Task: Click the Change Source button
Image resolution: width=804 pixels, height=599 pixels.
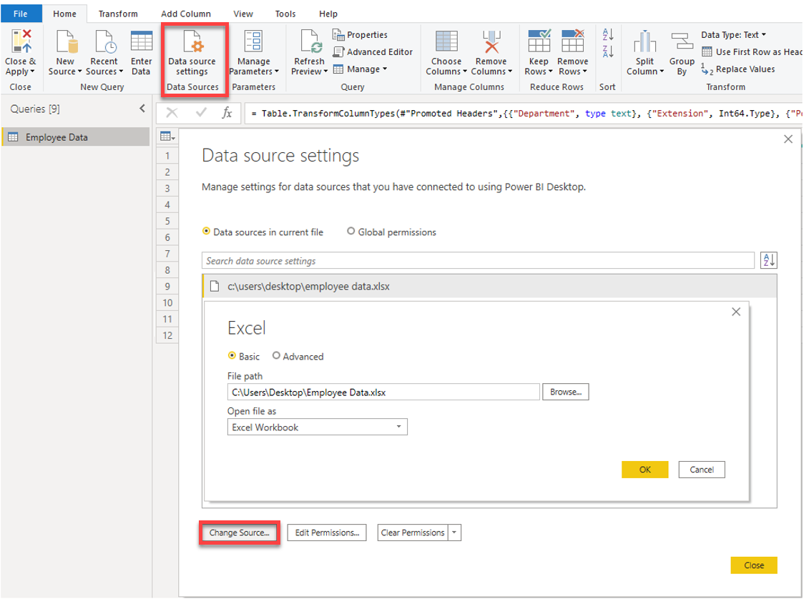Action: click(x=239, y=533)
